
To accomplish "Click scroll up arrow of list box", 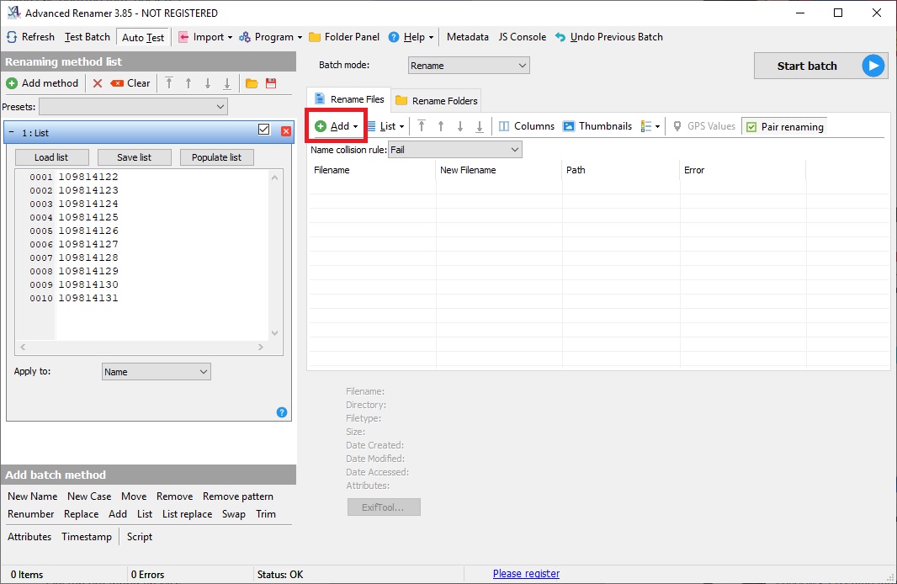I will click(x=274, y=178).
